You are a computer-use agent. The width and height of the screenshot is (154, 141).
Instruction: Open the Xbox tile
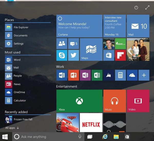coord(79,101)
